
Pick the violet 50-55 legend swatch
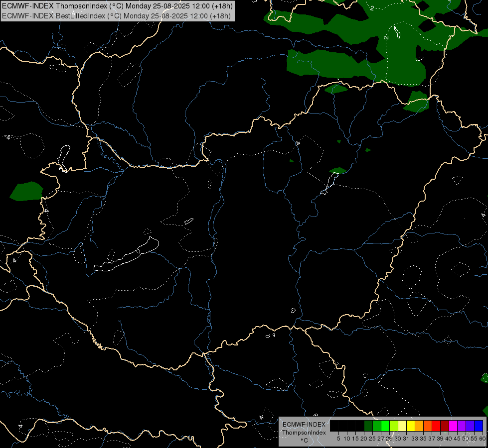(x=470, y=426)
